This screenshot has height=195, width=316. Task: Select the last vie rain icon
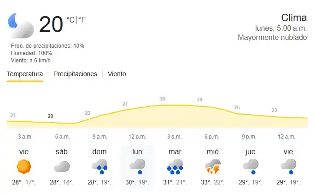coord(288,166)
